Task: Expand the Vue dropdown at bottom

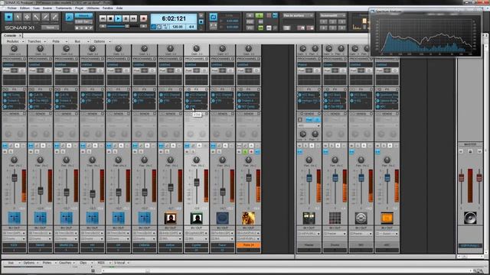Action: click(14, 263)
